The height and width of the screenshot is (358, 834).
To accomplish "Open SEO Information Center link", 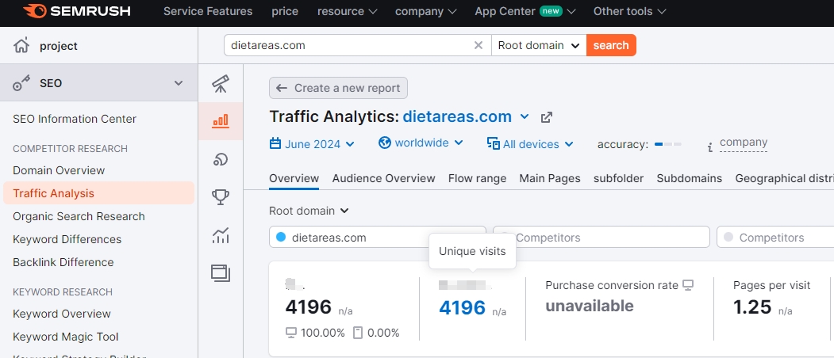I will [x=75, y=119].
